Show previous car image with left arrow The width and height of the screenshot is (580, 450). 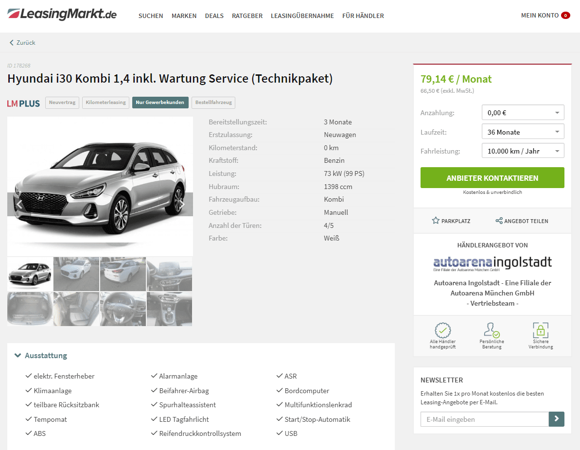19,204
